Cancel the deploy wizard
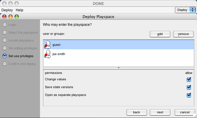Viewport: 197px width, 118px height. pos(185,112)
